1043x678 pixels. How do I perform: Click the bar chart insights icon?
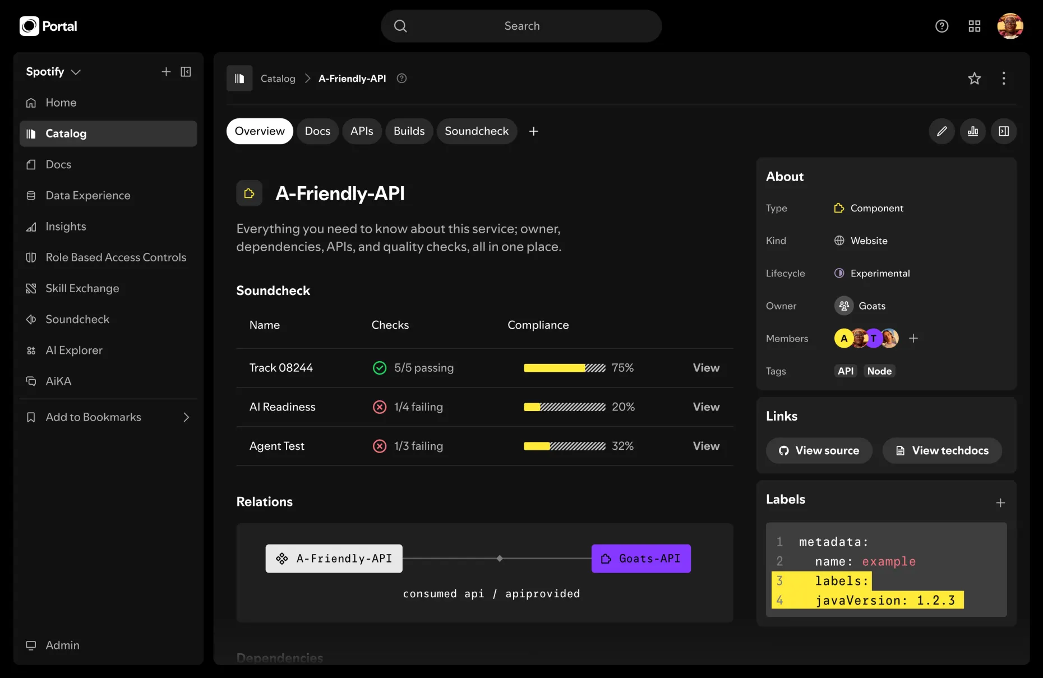(x=973, y=131)
